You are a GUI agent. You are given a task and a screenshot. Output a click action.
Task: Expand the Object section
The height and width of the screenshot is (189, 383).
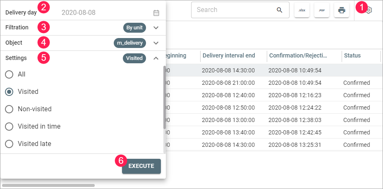[156, 43]
